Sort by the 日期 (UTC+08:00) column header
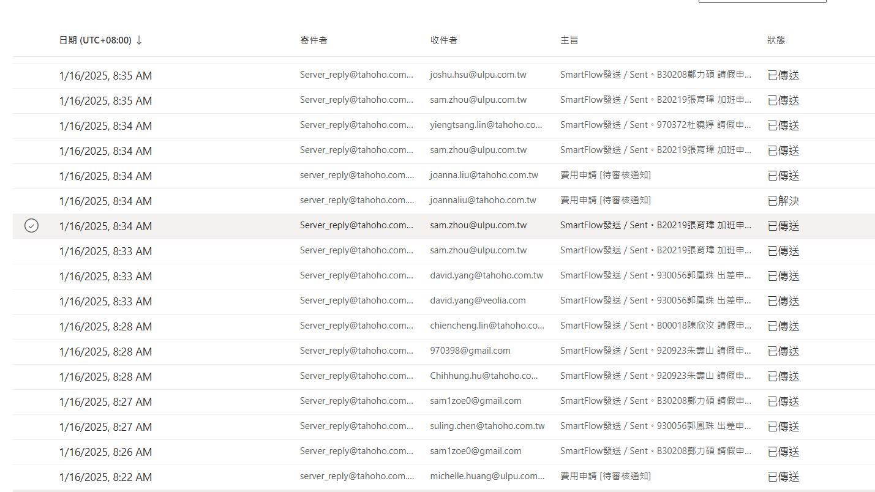The width and height of the screenshot is (875, 492). 95,40
